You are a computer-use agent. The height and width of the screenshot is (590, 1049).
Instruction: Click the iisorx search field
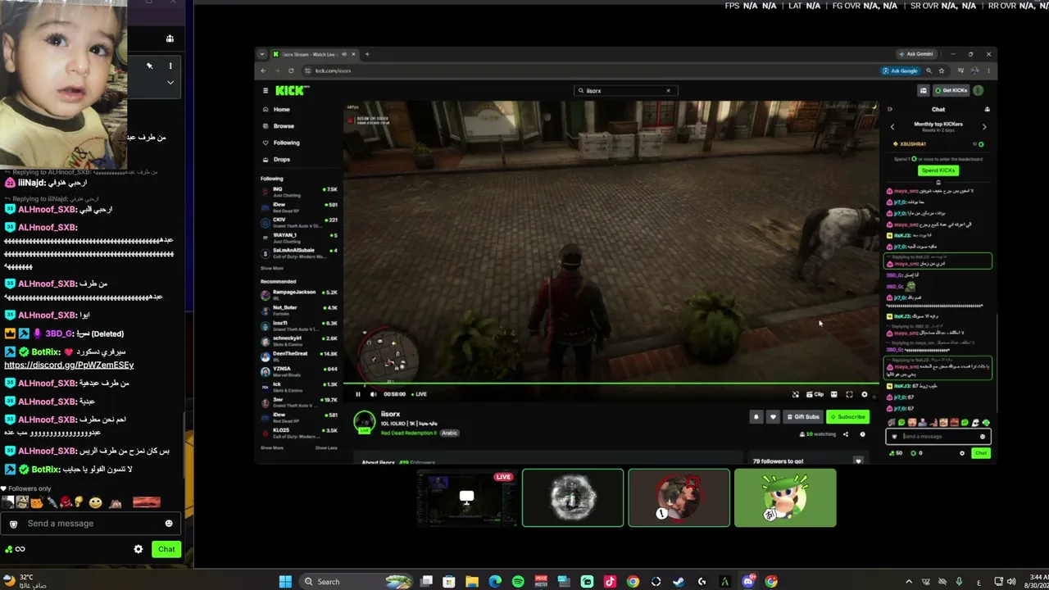624,90
